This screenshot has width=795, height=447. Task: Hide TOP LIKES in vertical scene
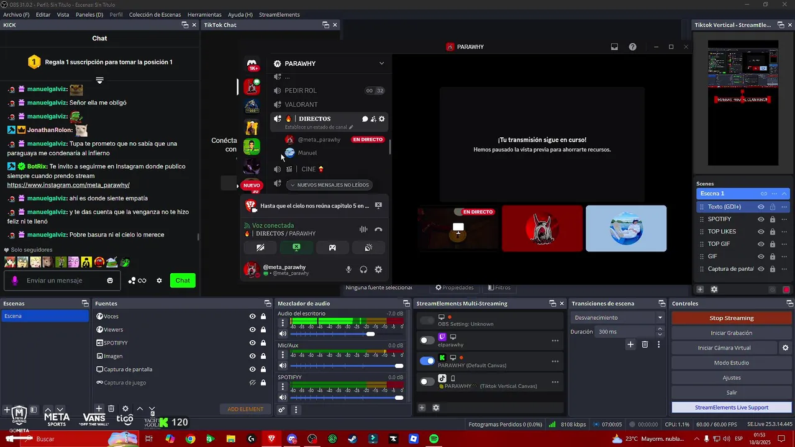point(761,232)
